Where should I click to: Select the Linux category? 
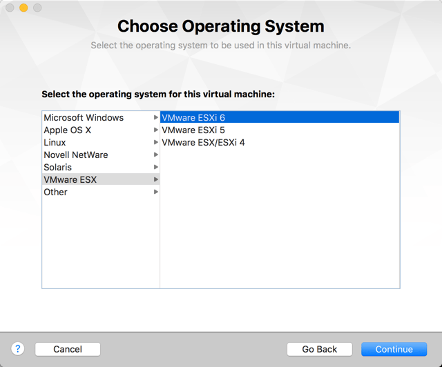tap(55, 142)
